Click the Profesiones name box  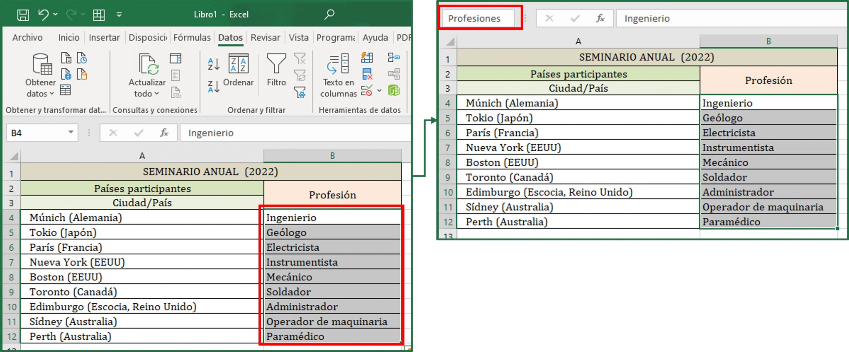478,18
